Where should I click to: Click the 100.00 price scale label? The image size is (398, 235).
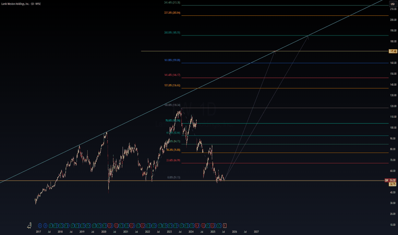tap(393, 128)
